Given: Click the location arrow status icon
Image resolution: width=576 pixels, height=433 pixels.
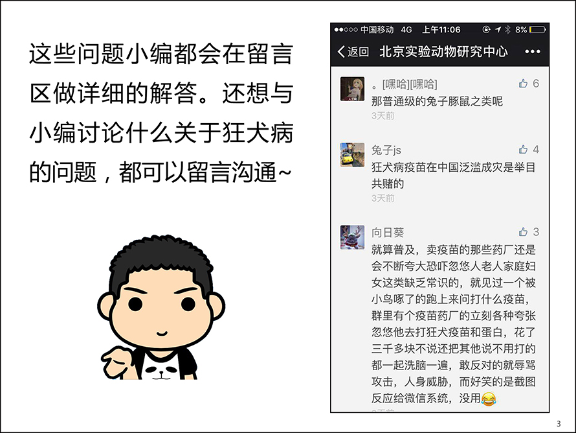Looking at the screenshot, I should click(x=498, y=29).
